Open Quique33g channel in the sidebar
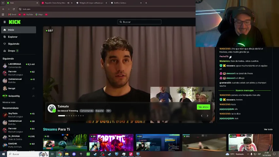Viewport: 279px width, 157px height. pyautogui.click(x=19, y=96)
